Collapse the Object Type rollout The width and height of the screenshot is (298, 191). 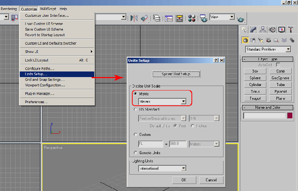(x=267, y=59)
